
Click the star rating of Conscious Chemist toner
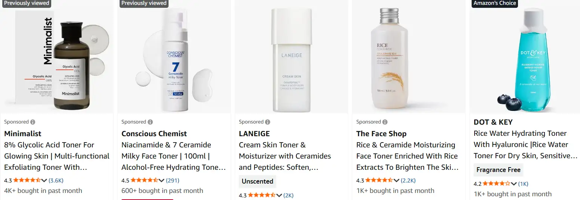145,180
